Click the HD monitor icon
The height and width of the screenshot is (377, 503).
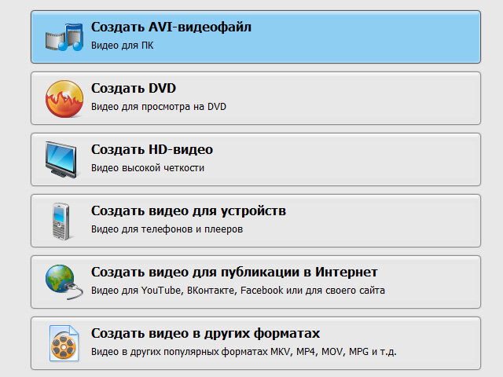61,159
